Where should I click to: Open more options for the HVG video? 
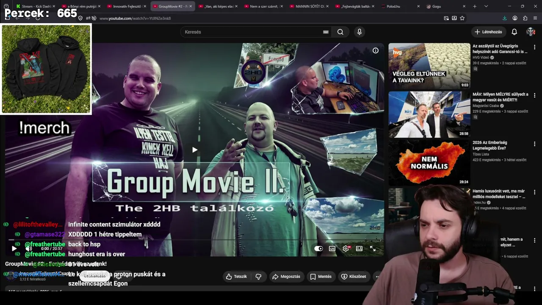[534, 47]
